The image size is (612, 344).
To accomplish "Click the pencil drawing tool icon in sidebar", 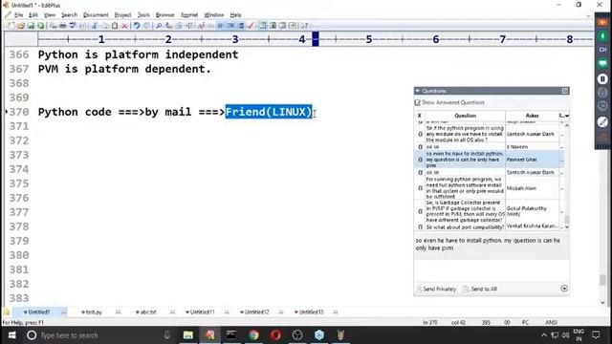I will [602, 122].
